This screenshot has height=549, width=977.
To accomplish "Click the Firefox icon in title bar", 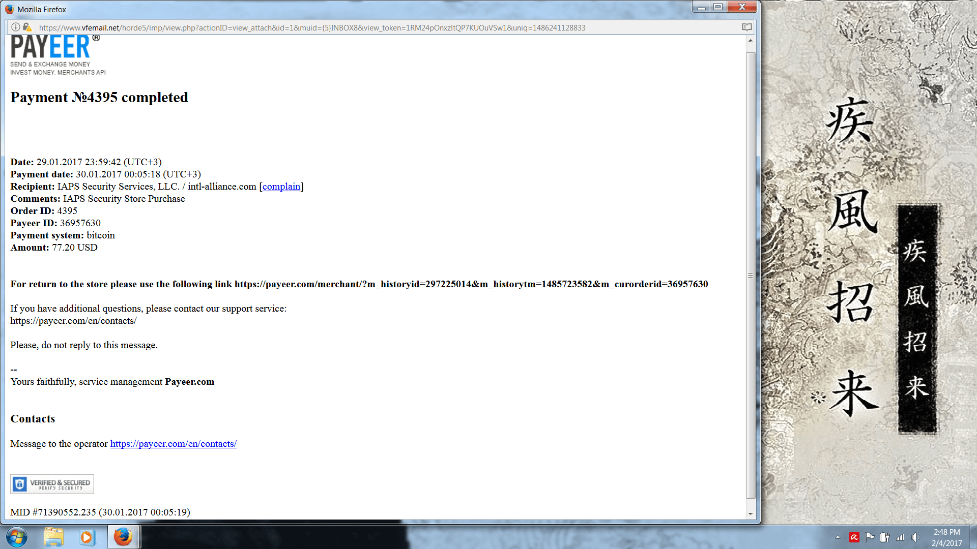I will coord(9,9).
